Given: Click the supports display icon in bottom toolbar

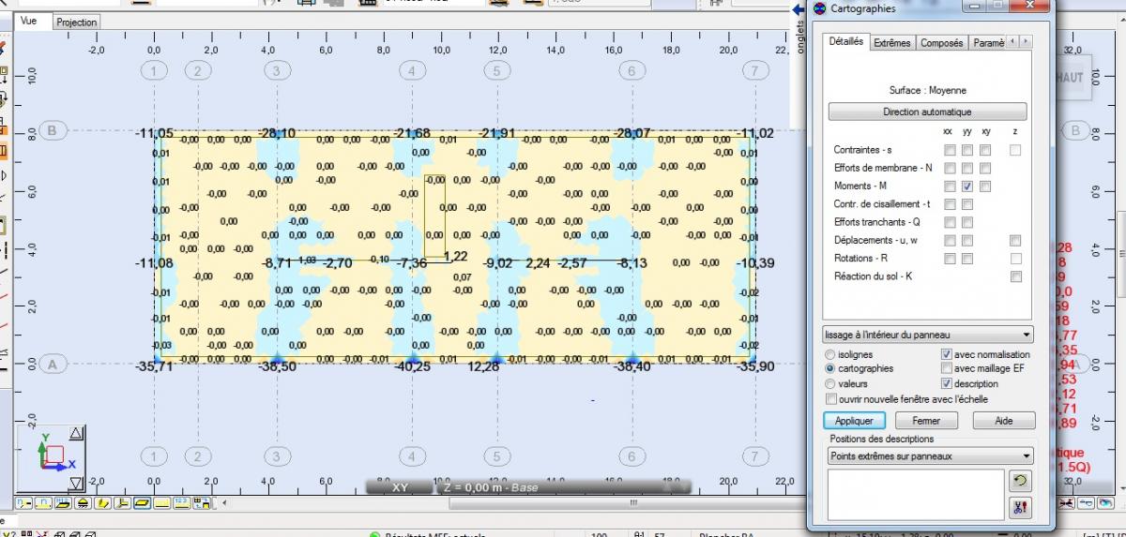Looking at the screenshot, I should pos(83,503).
